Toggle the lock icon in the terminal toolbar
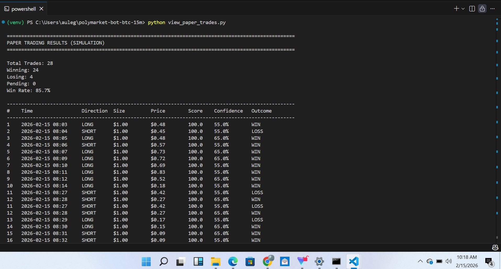501x269 pixels. 482,9
